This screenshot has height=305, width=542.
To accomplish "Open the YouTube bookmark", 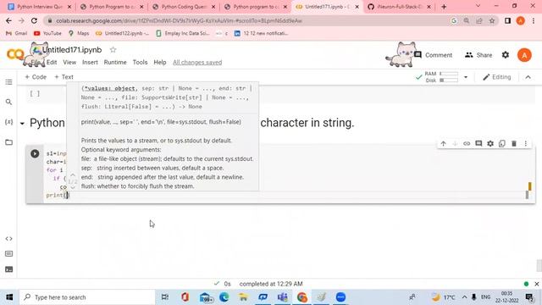I will point(47,33).
